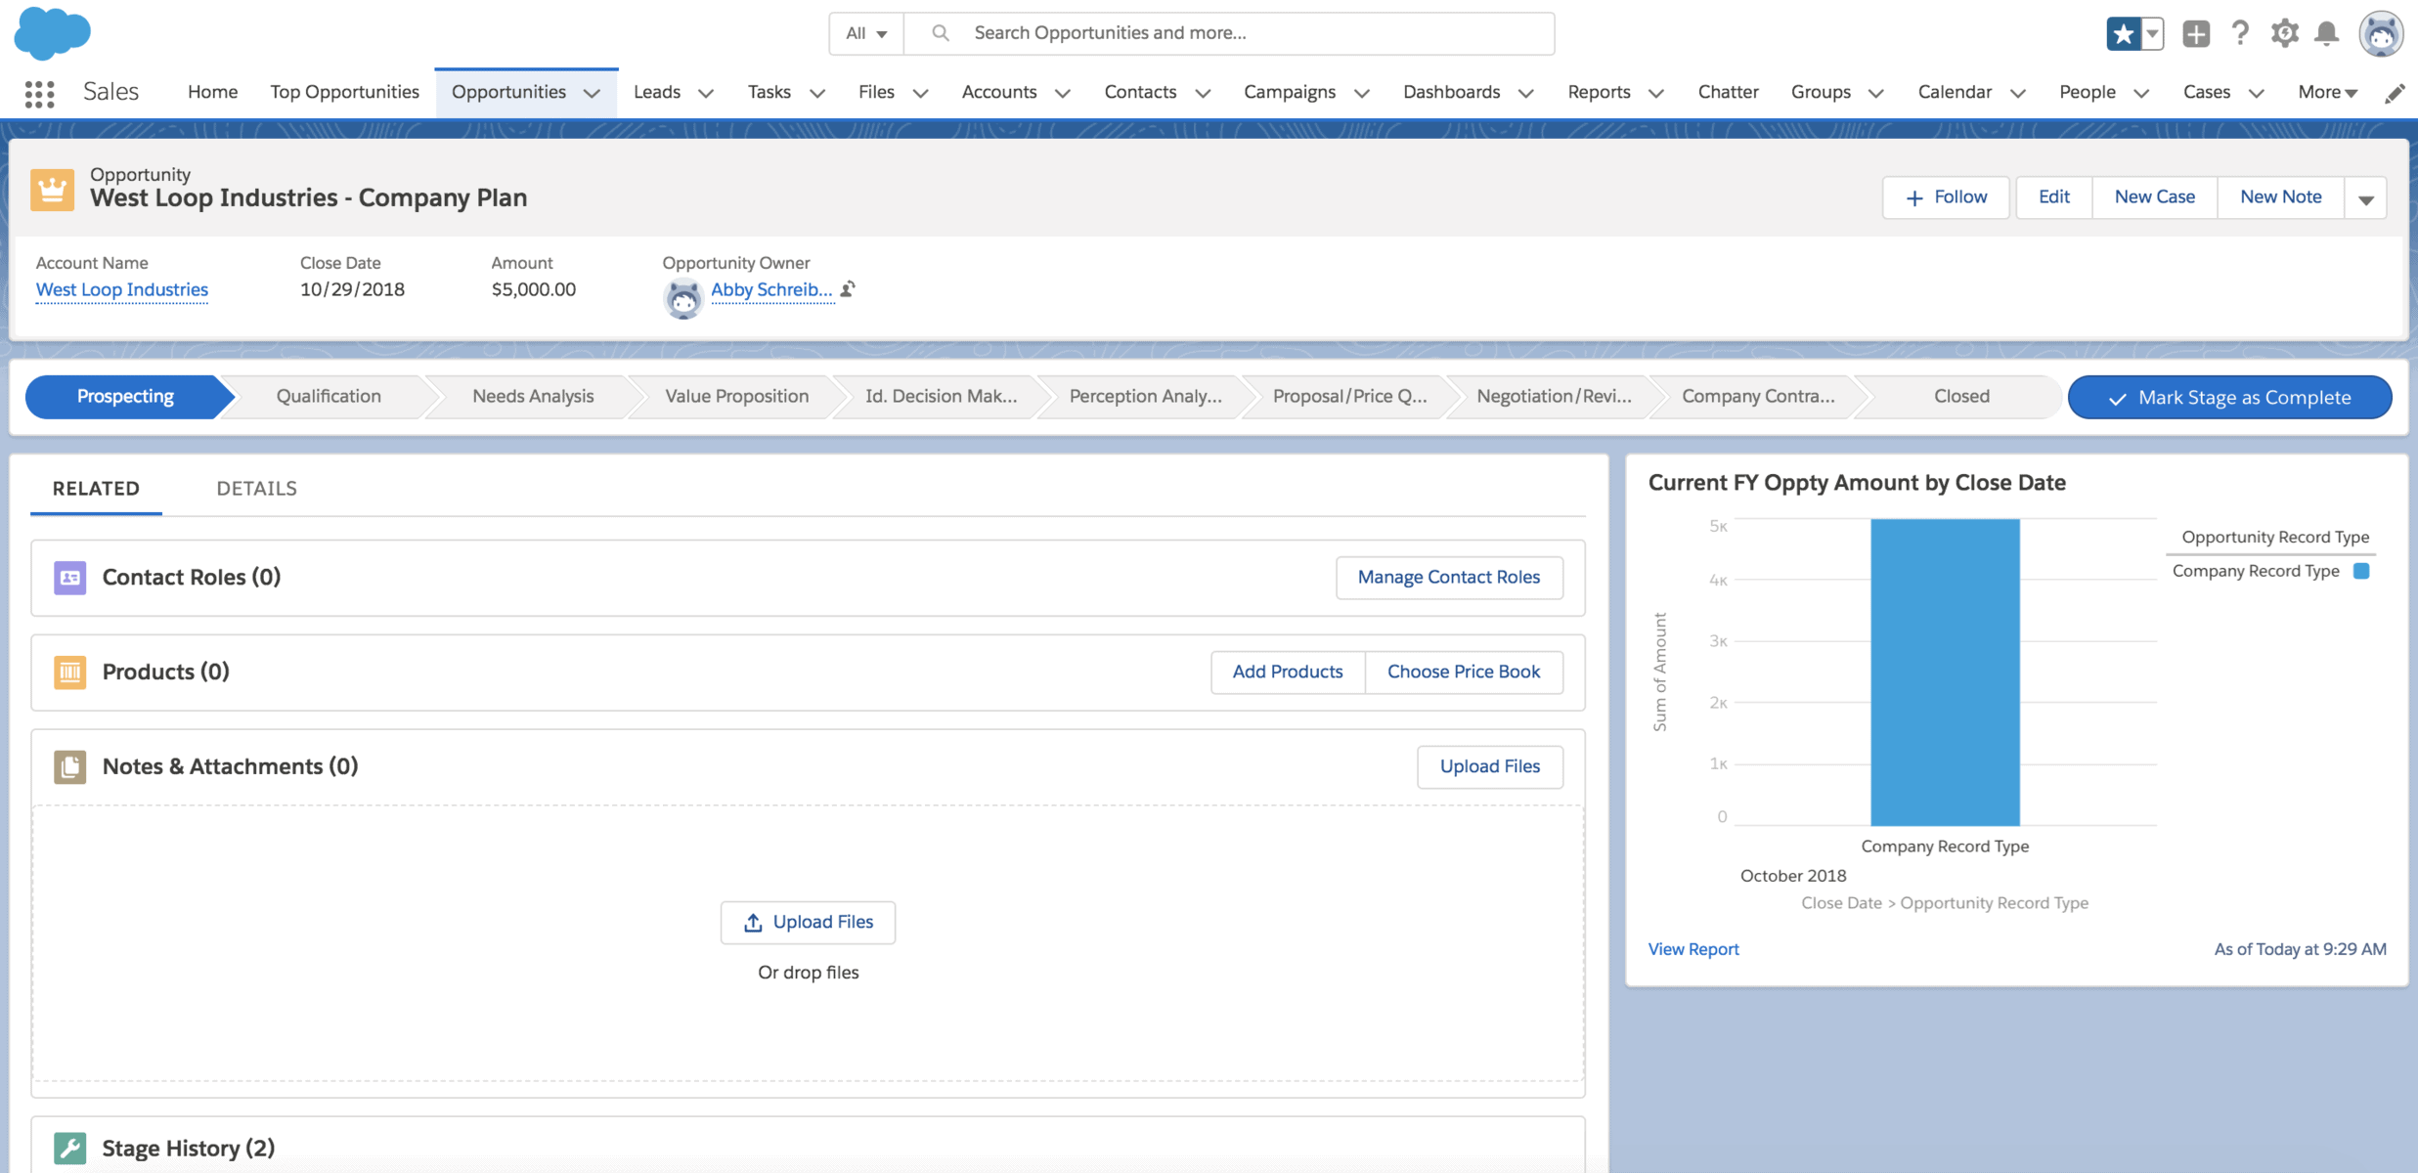
Task: Open West Loop Industries account link
Action: tap(122, 289)
